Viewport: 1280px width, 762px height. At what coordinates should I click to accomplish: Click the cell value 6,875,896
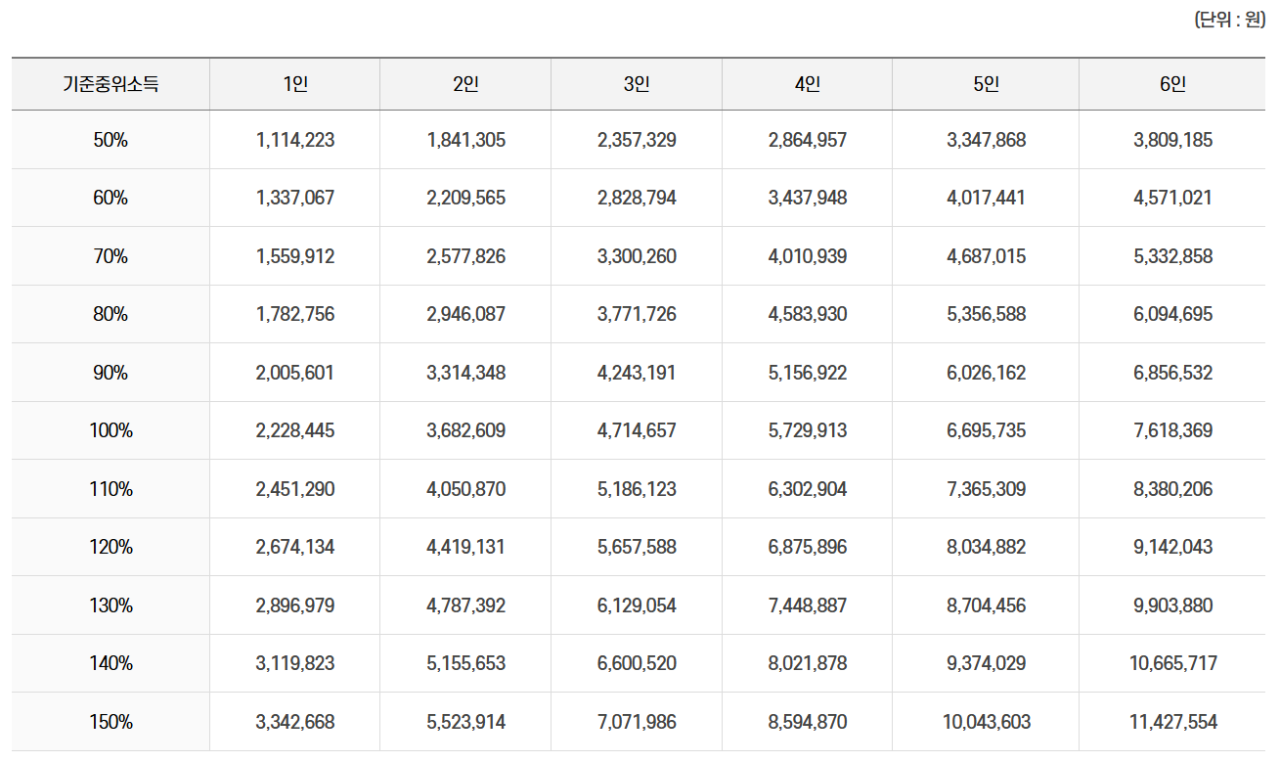808,547
